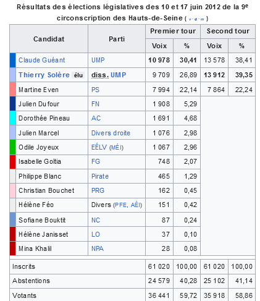The width and height of the screenshot is (260, 301).
Task: Follow the AÉI link in Hélène Féo's row
Action: [136, 205]
